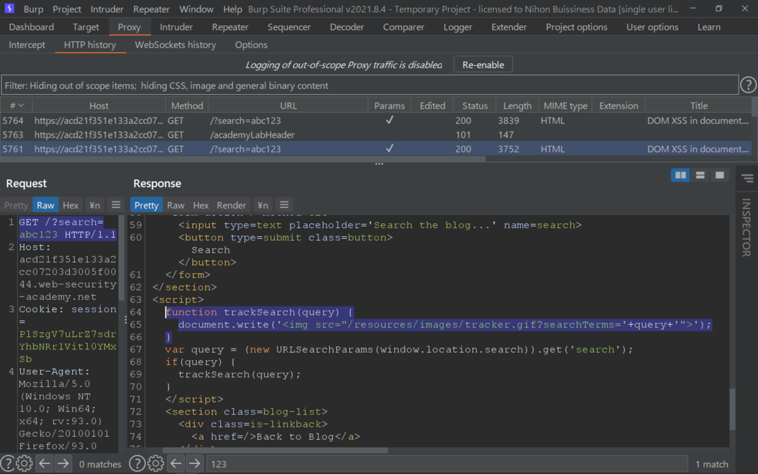Image resolution: width=758 pixels, height=474 pixels.
Task: Expand the vertical INSPECTOR side panel
Action: (747, 228)
